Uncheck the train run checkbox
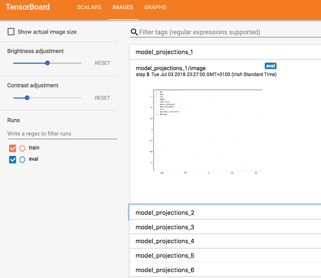 [x=13, y=148]
